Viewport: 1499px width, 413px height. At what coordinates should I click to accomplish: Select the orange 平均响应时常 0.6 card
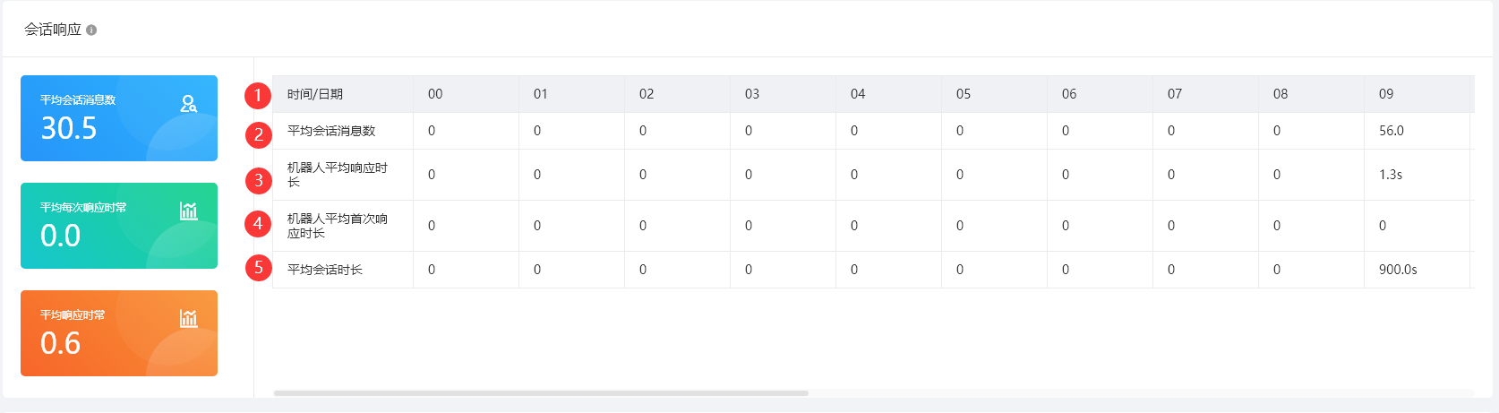119,333
